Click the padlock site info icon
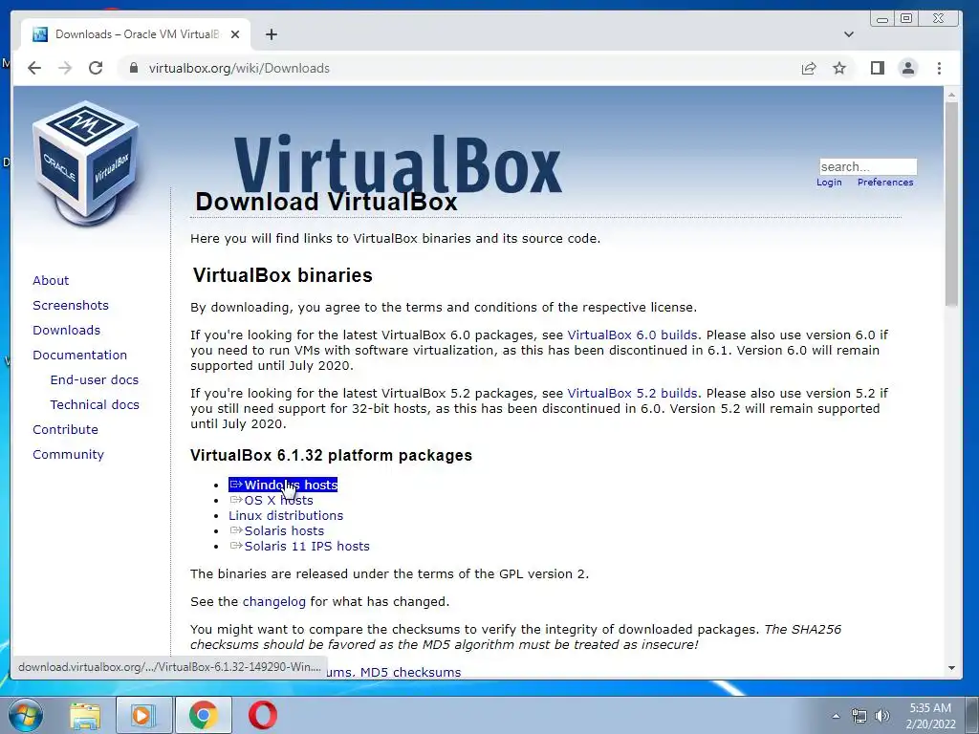Screen dimensions: 979x734 [133, 68]
